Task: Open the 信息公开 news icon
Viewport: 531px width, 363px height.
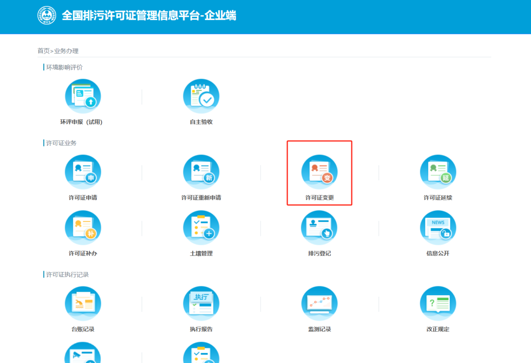Action: point(438,228)
